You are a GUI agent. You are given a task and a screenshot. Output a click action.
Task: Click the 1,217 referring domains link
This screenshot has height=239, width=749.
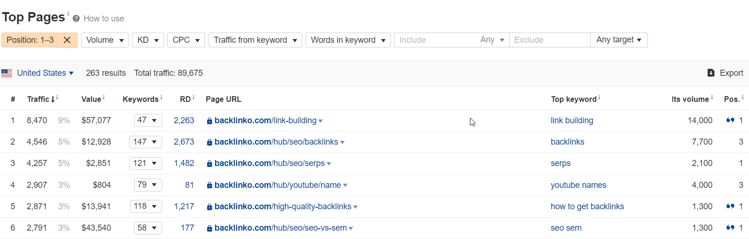(x=184, y=206)
